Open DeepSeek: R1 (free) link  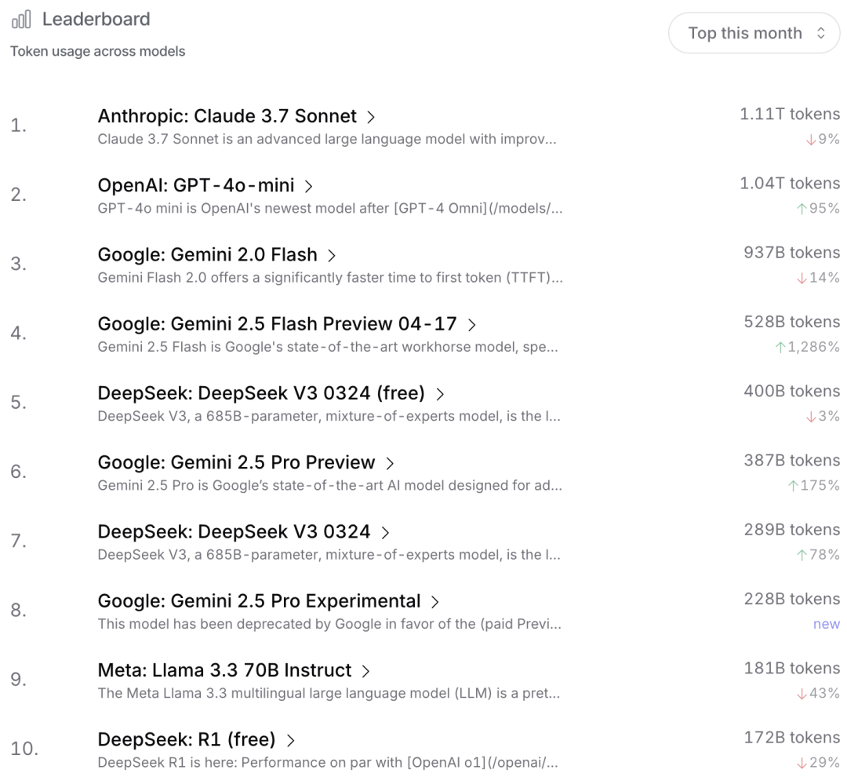tap(187, 739)
